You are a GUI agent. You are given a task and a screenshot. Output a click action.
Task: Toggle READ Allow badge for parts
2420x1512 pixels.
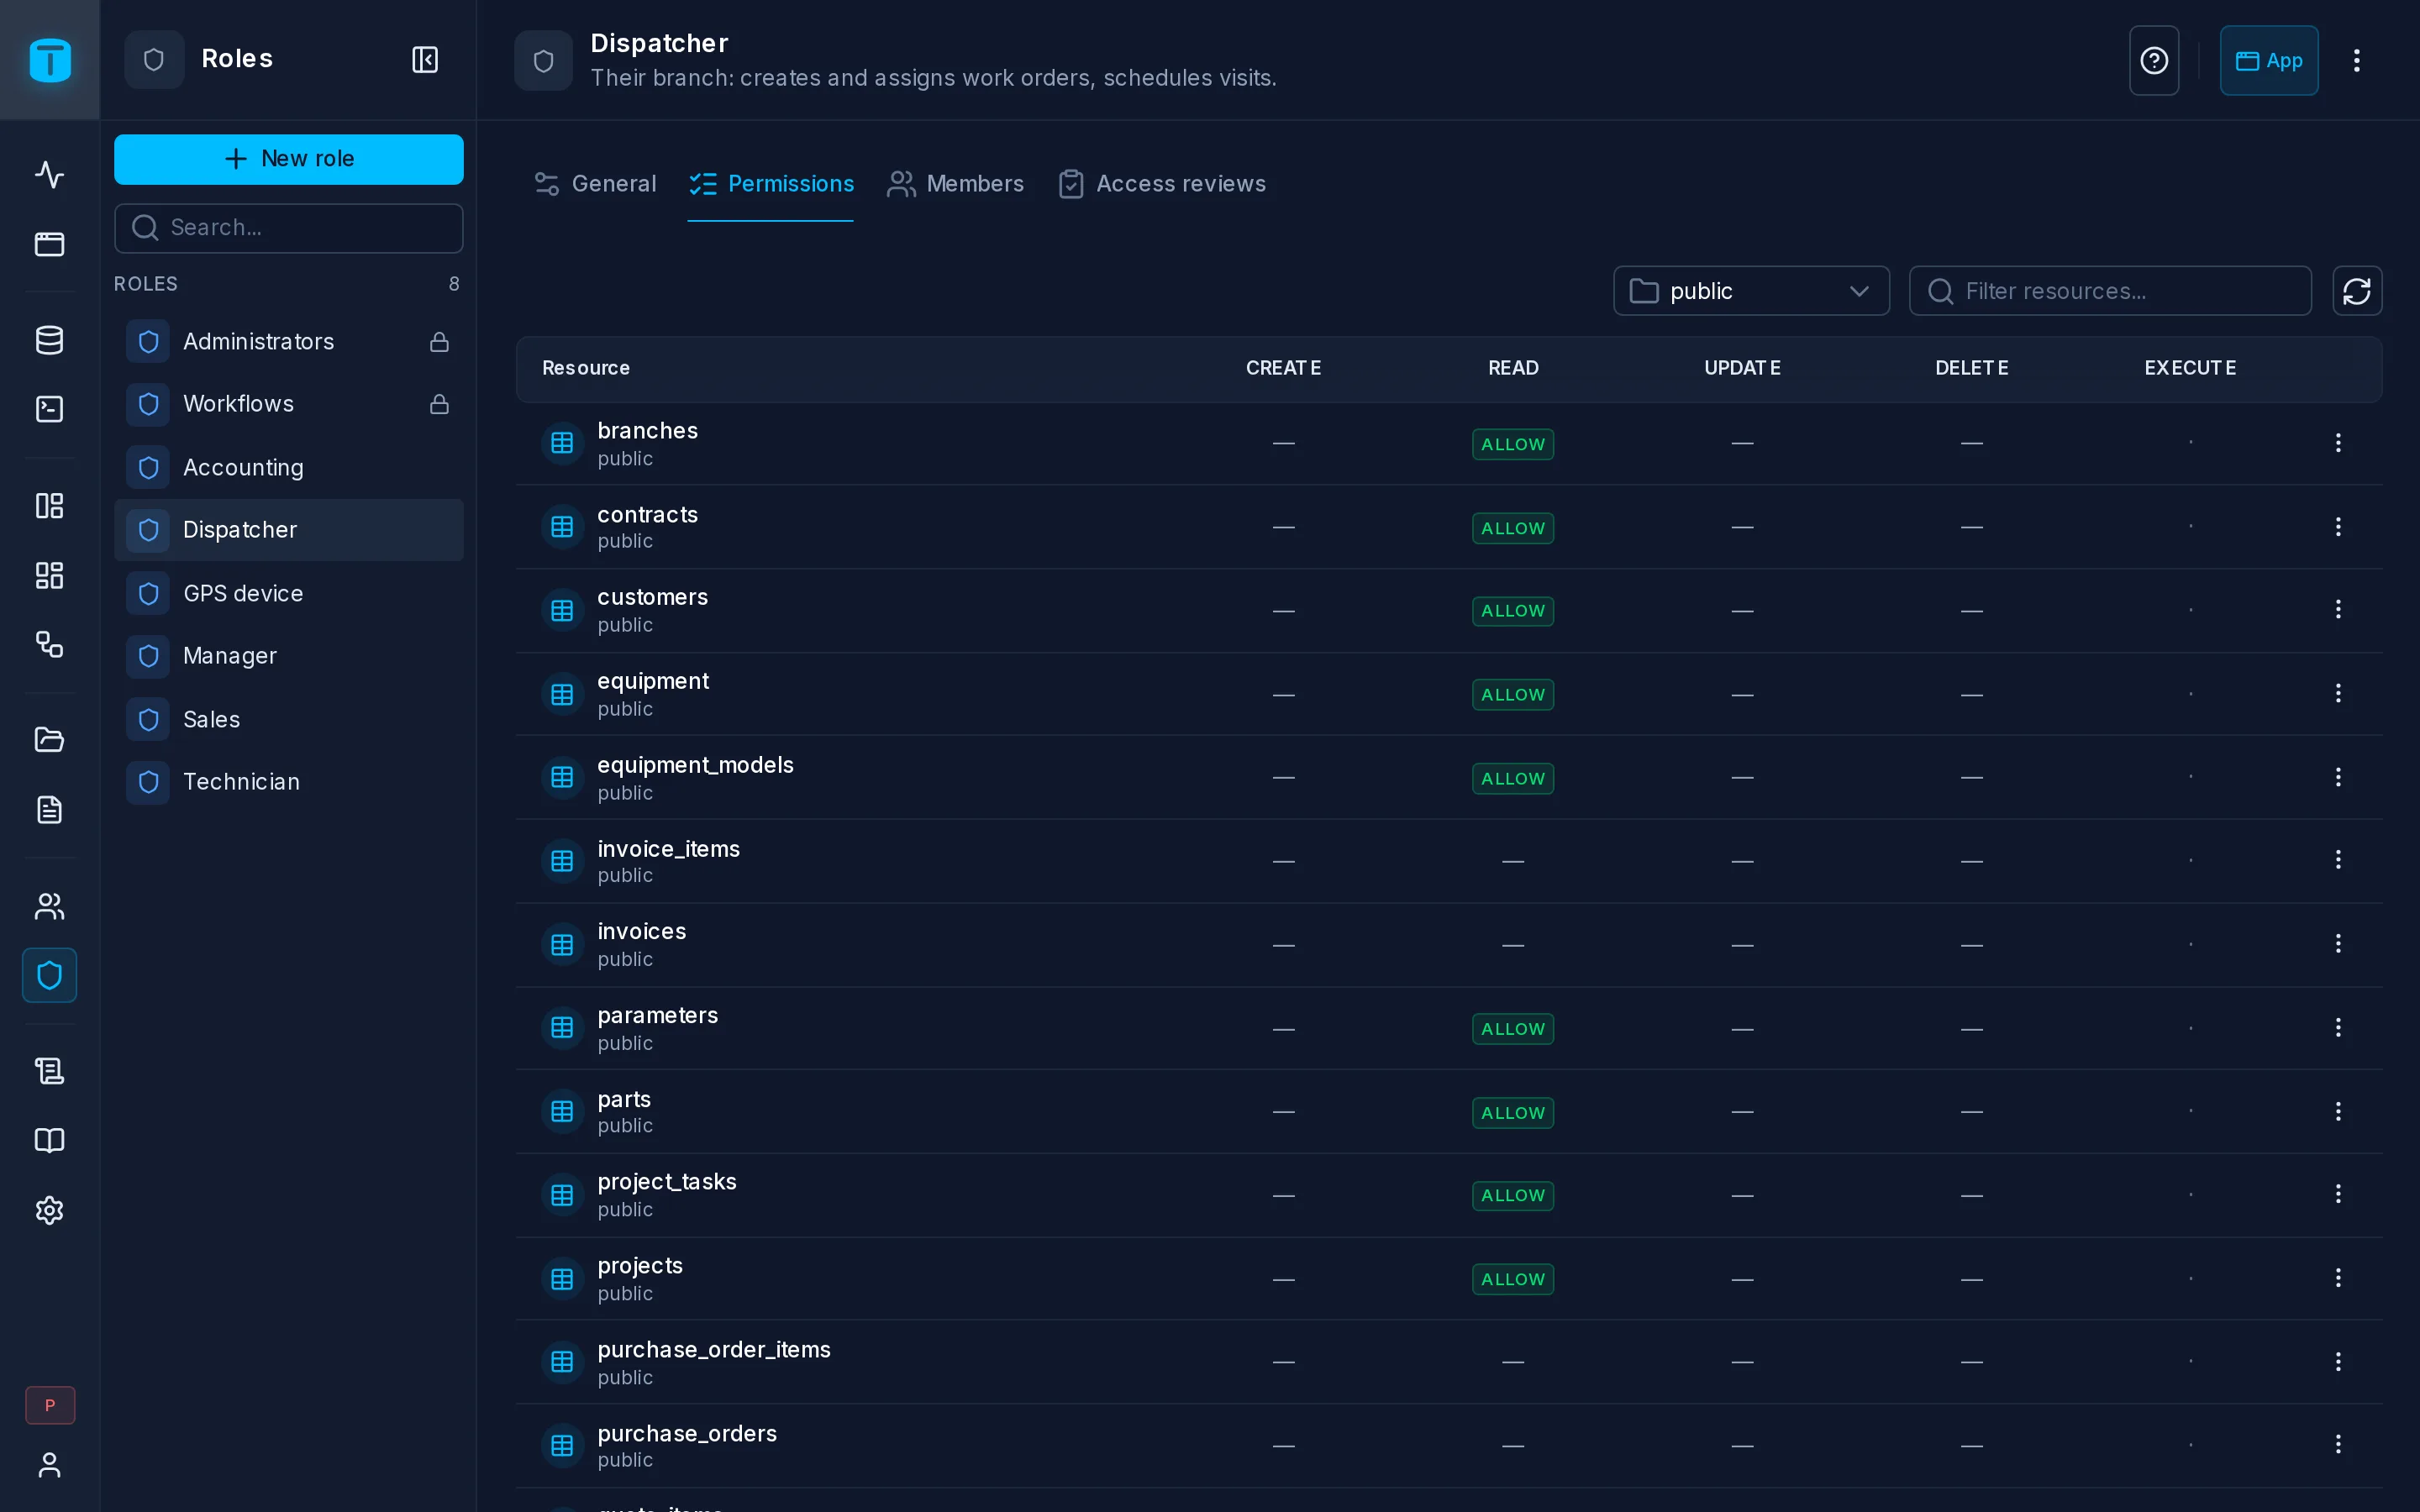click(x=1513, y=1113)
